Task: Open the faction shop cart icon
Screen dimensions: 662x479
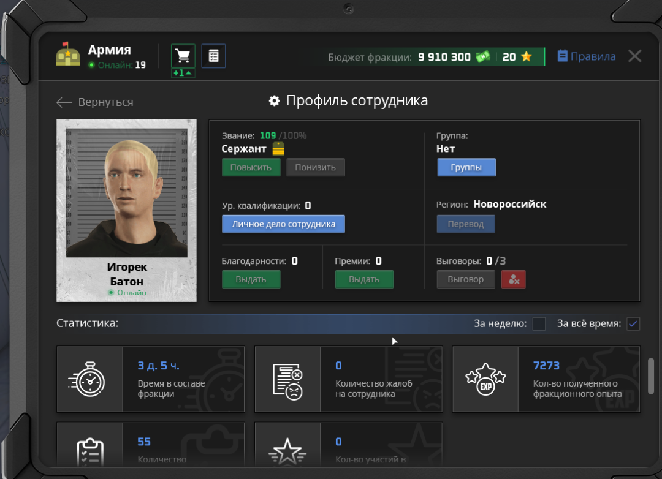Action: coord(183,56)
